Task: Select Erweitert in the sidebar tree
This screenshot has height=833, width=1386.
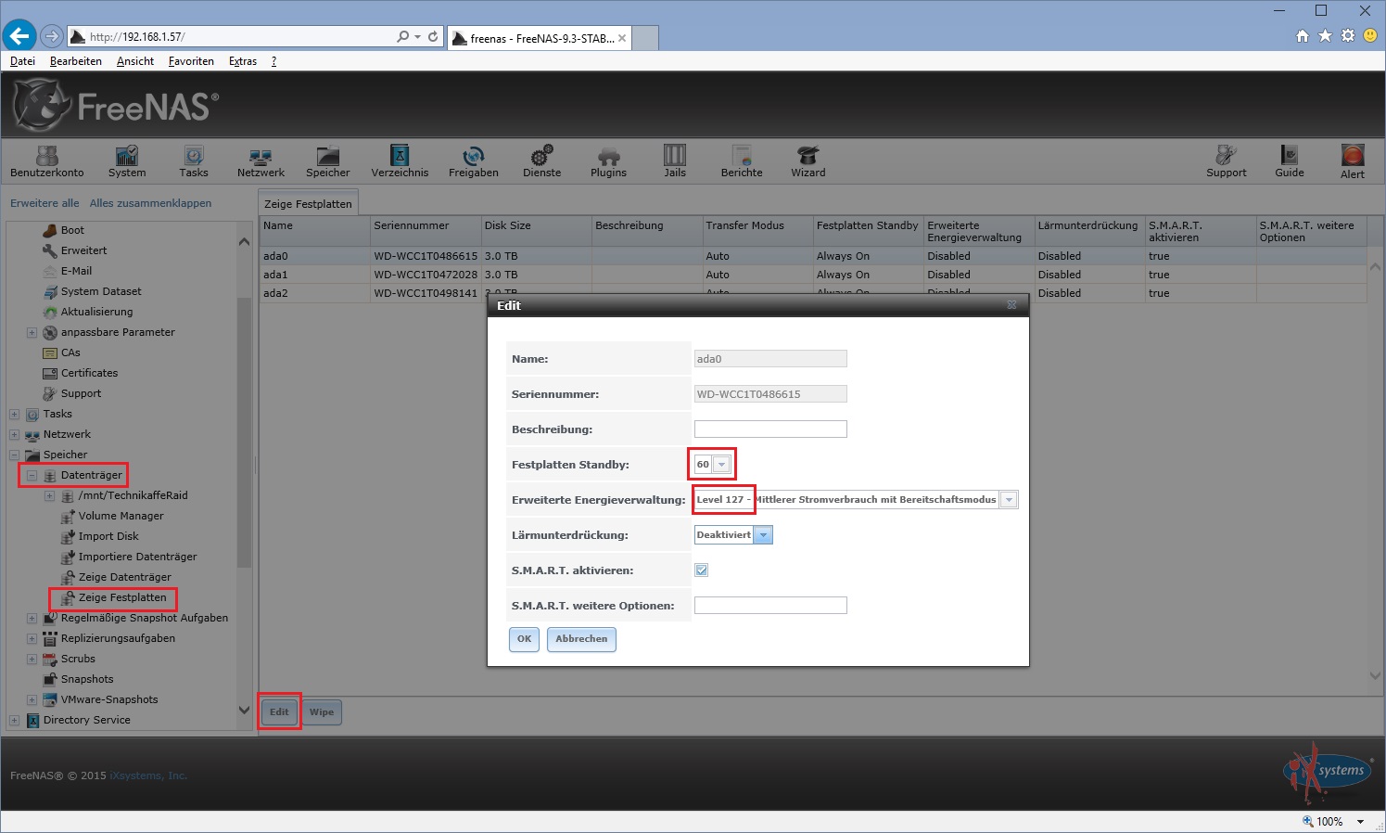Action: 83,250
